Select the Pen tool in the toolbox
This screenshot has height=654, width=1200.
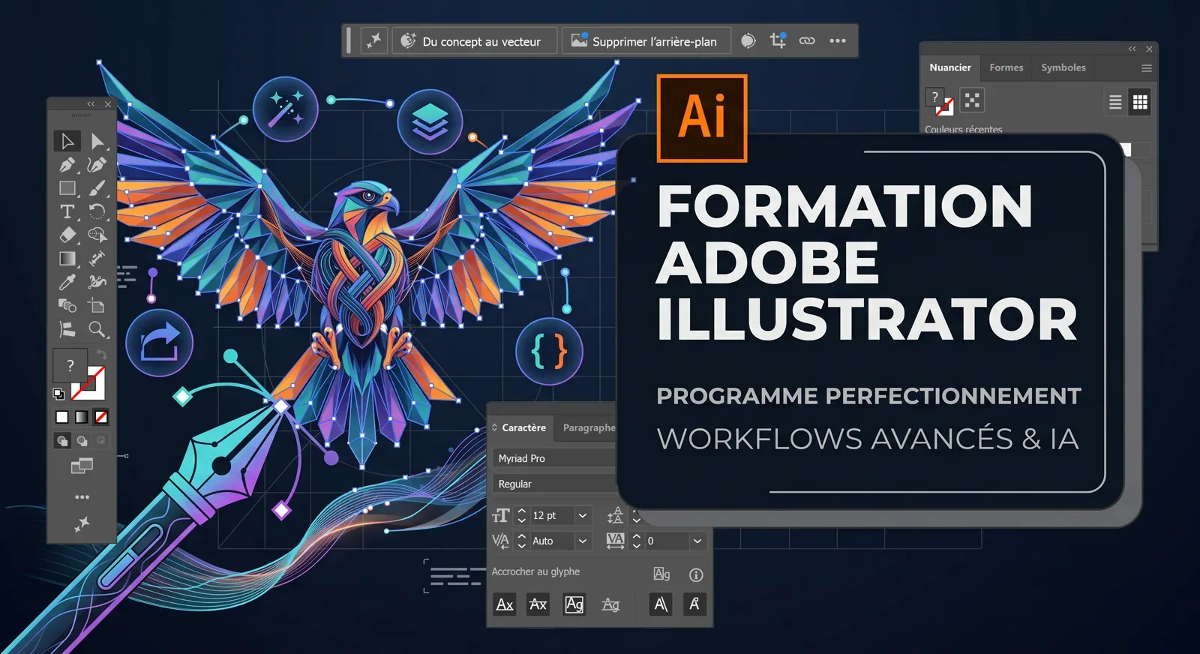pos(67,164)
